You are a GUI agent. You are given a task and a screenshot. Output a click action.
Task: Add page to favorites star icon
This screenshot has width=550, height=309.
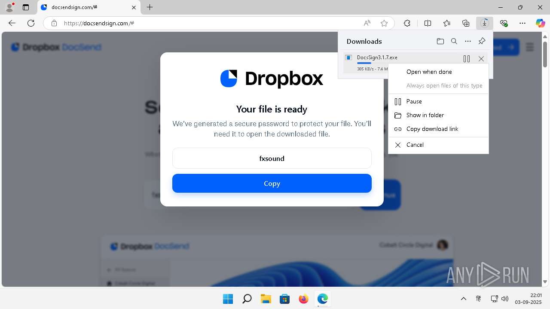384,23
